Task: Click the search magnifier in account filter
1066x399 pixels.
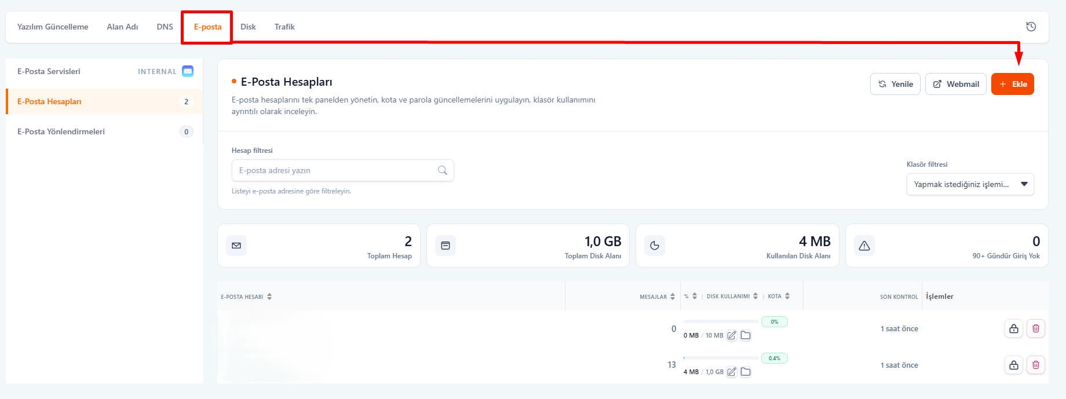Action: 442,170
